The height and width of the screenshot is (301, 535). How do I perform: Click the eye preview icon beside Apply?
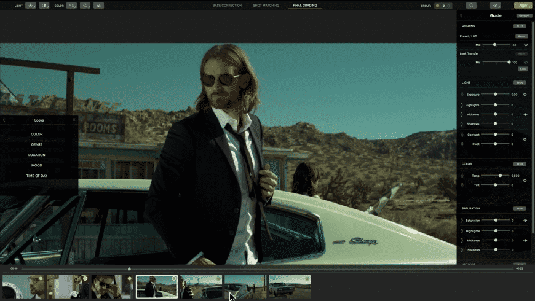tap(496, 5)
